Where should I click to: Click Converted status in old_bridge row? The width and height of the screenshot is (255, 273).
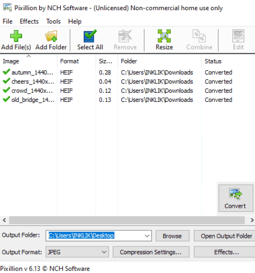(218, 100)
